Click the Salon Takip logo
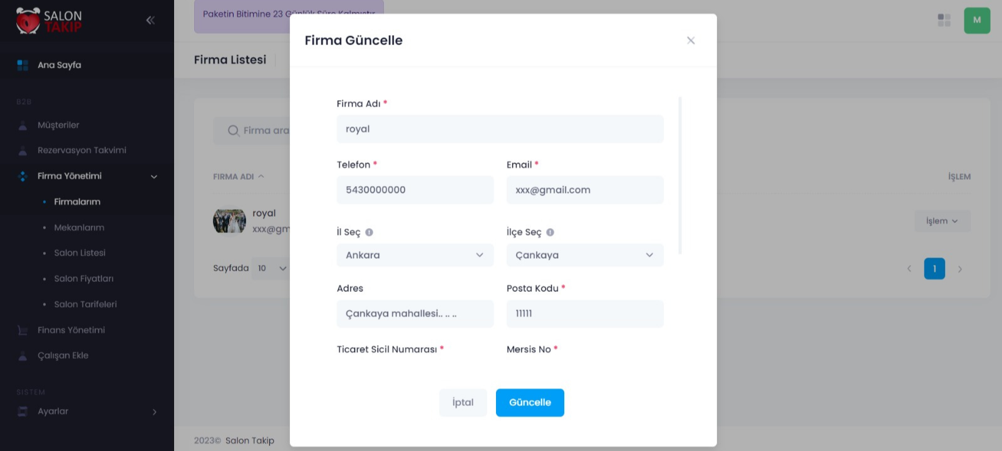Image resolution: width=1002 pixels, height=451 pixels. [x=49, y=21]
